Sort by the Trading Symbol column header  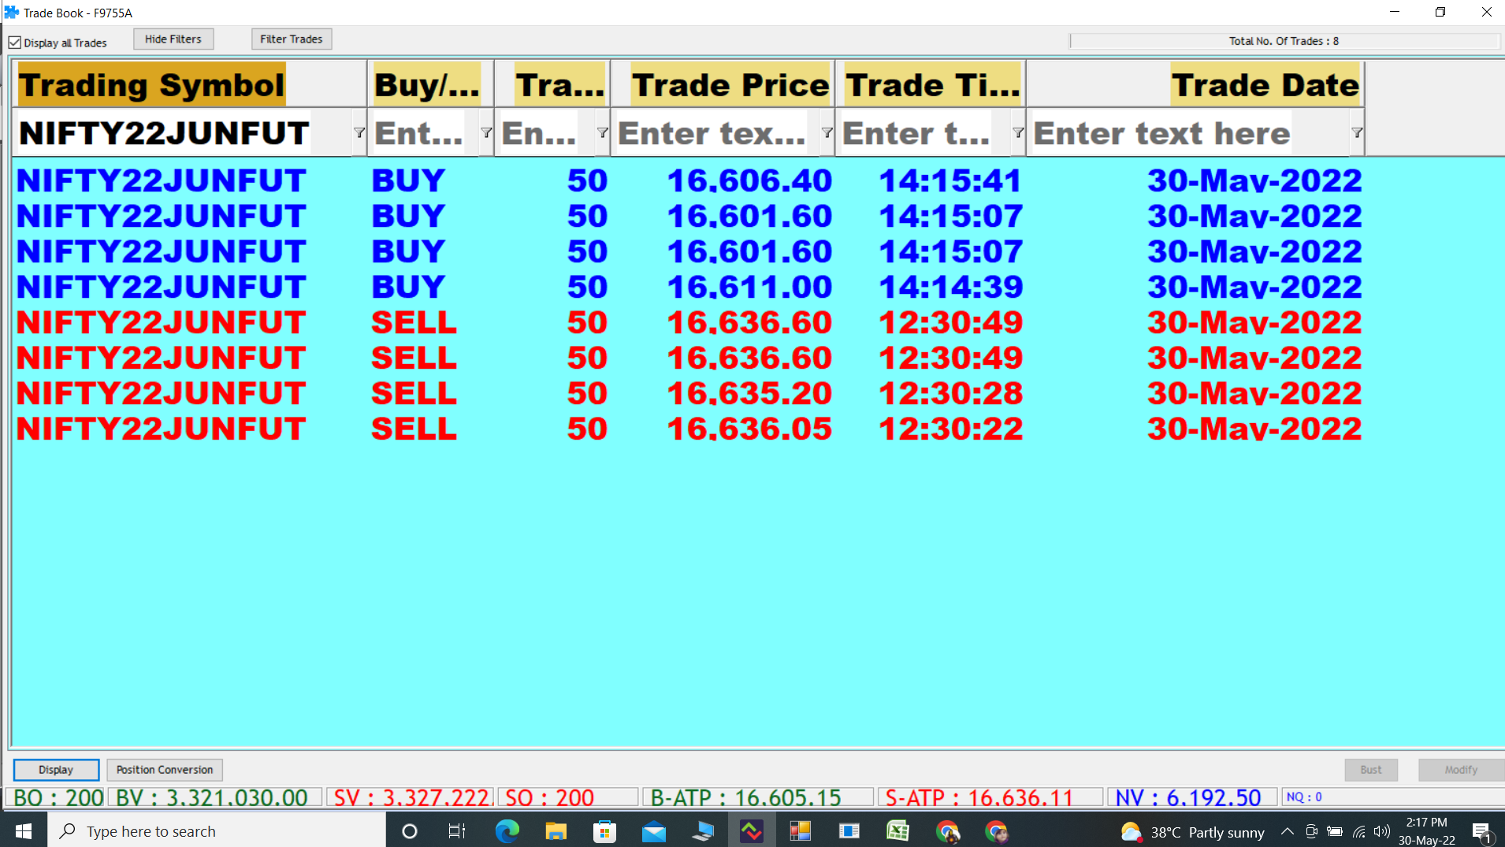[151, 85]
